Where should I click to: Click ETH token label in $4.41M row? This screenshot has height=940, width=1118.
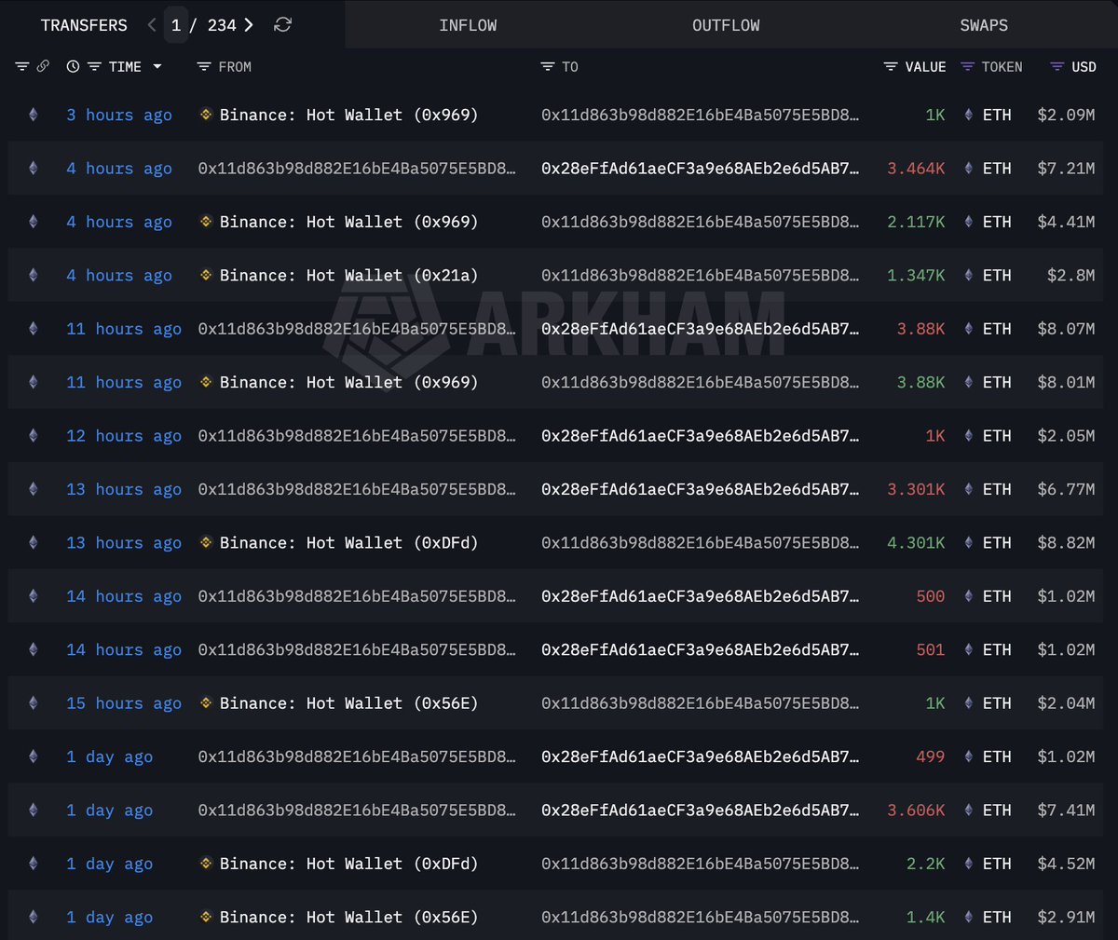pyautogui.click(x=997, y=222)
